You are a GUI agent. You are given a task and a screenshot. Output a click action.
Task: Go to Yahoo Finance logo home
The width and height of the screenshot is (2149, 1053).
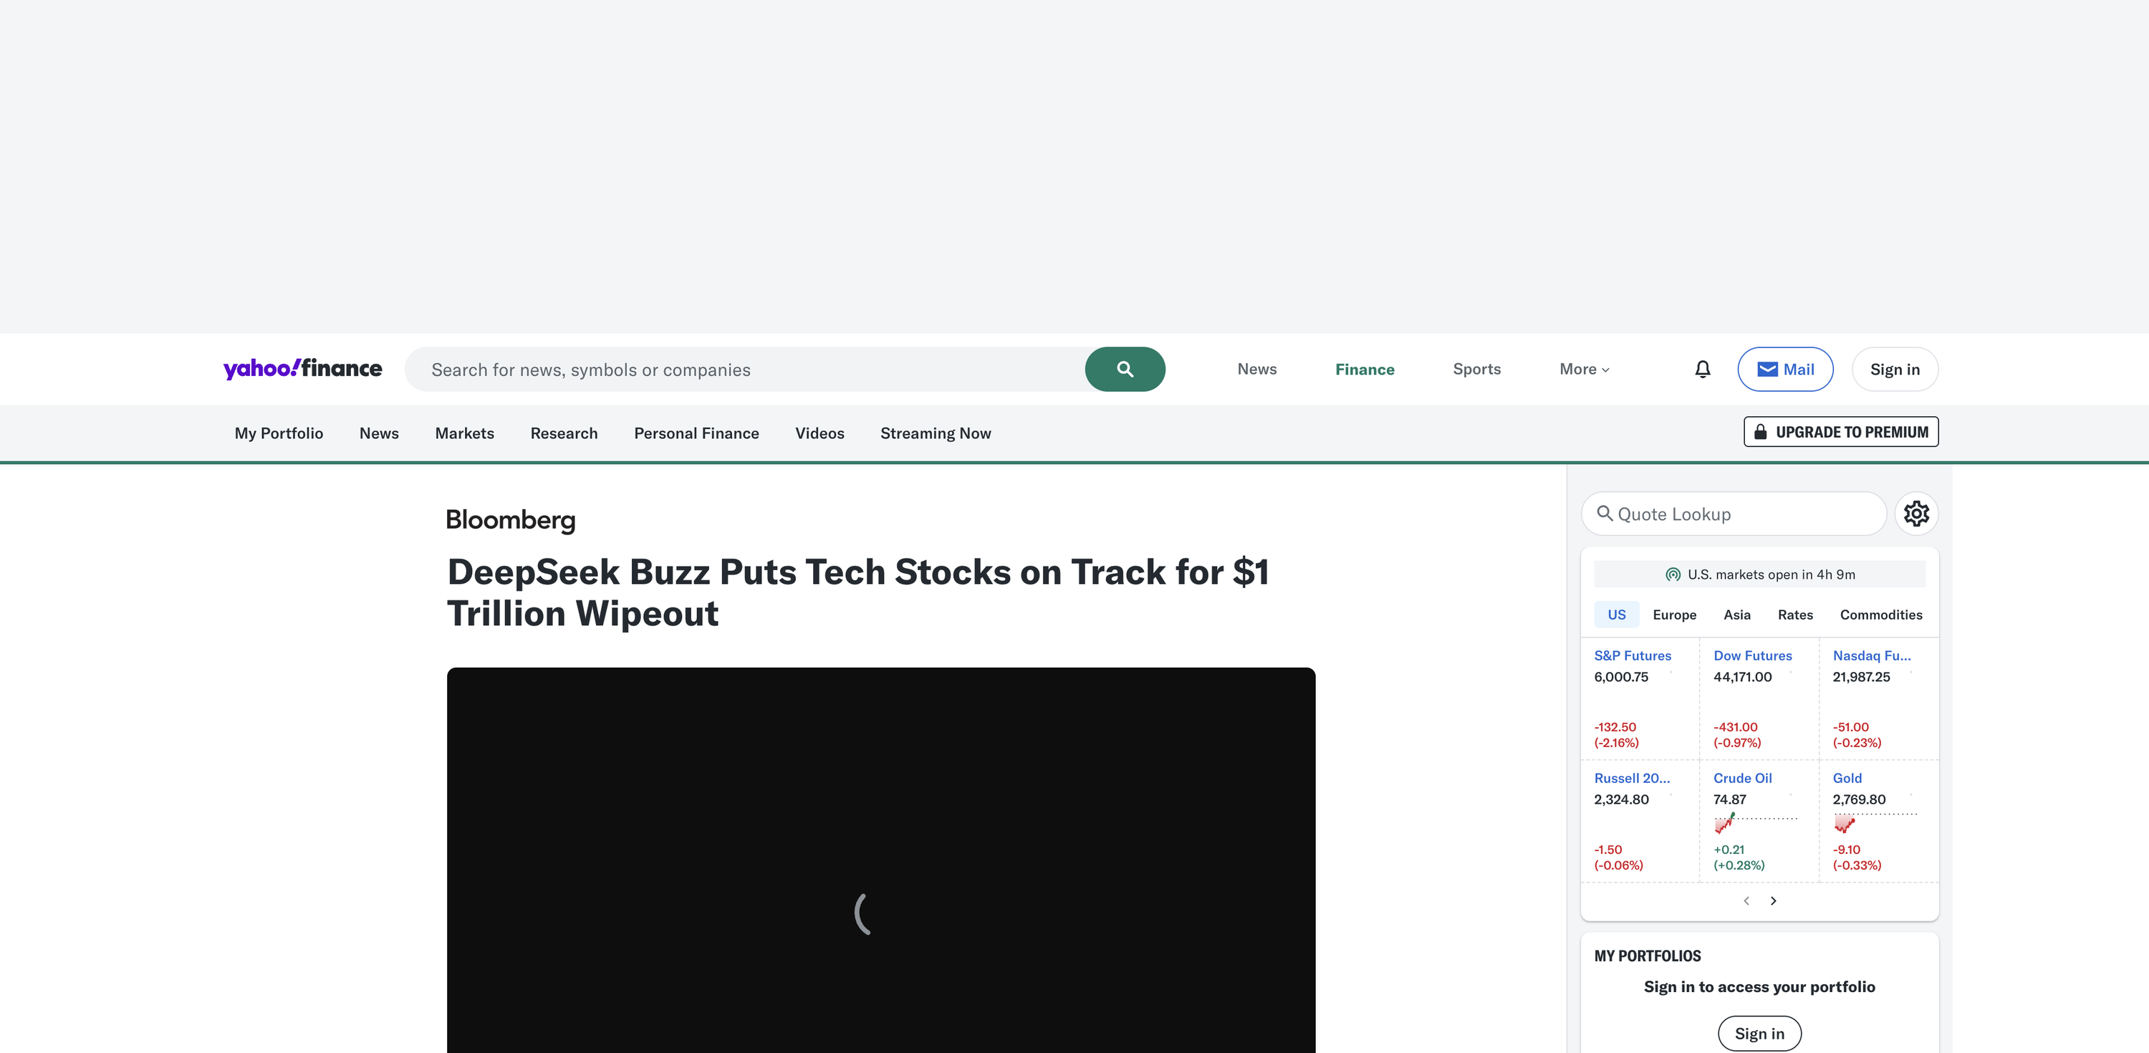click(303, 368)
